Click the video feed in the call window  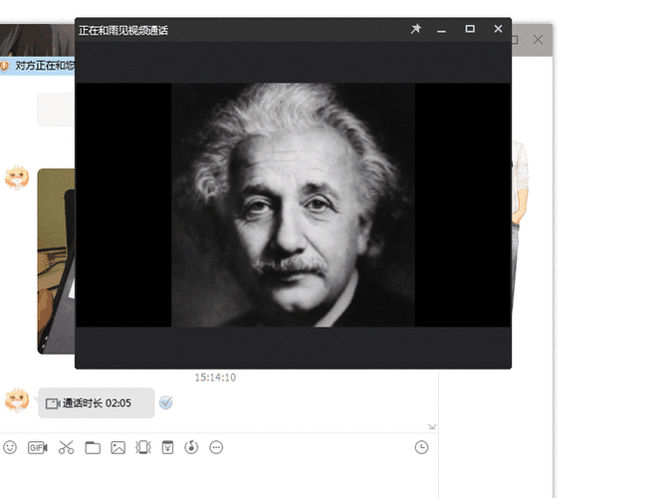pos(293,204)
